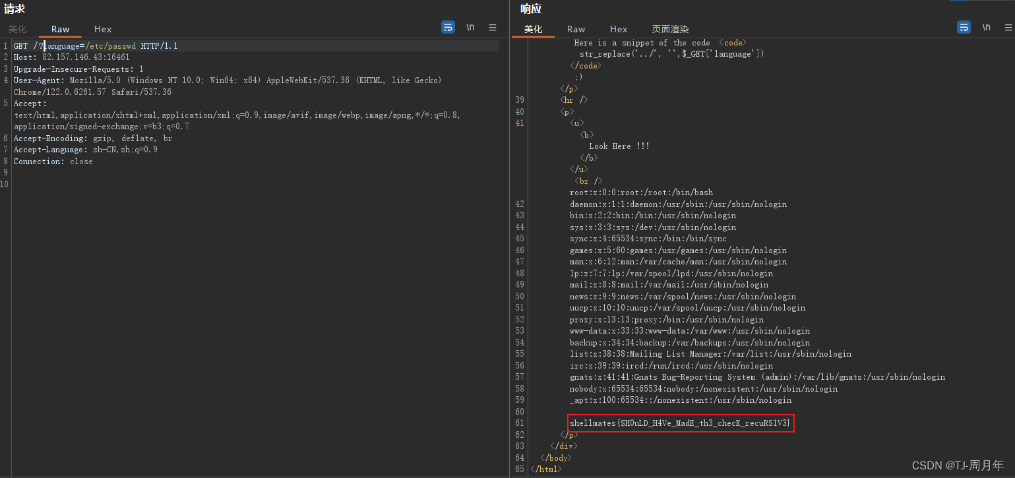Click the www-data:x:33:33 passwd entry

pyautogui.click(x=690, y=331)
